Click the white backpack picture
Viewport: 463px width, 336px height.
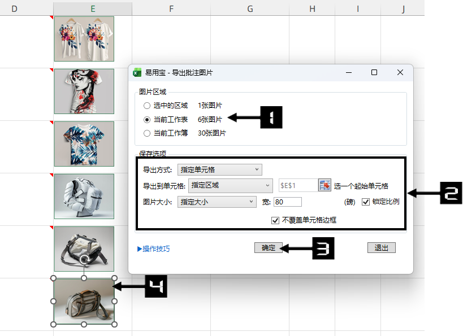coord(84,196)
